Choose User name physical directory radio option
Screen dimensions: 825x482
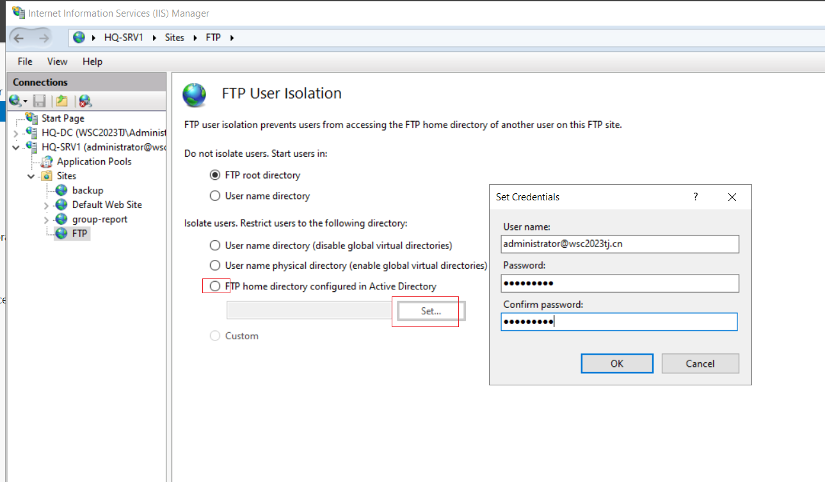click(215, 265)
